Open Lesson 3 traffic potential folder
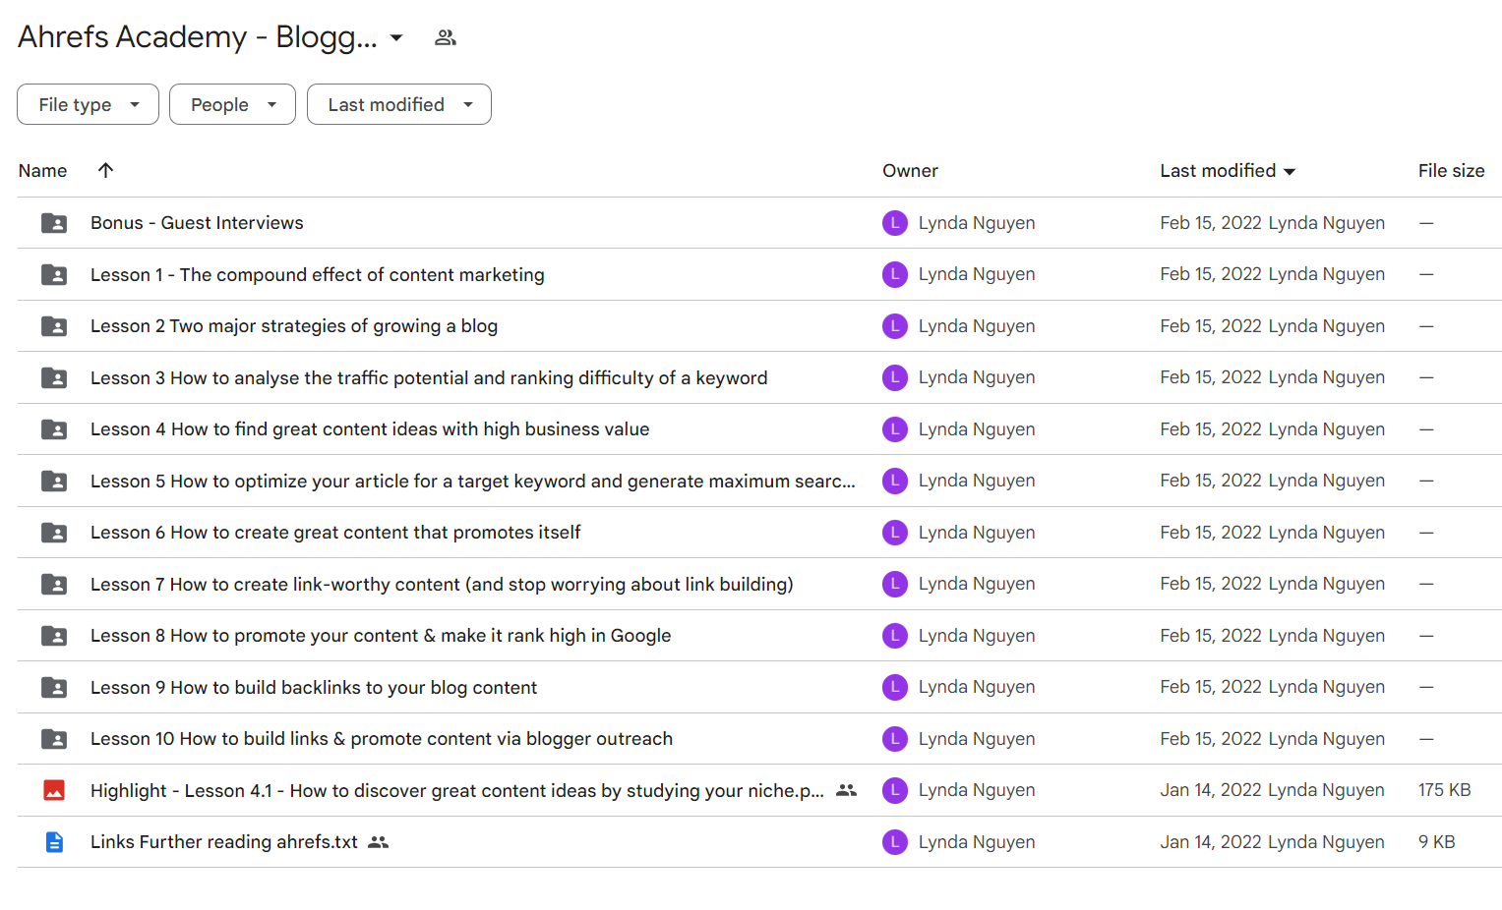The image size is (1502, 910). pos(429,378)
